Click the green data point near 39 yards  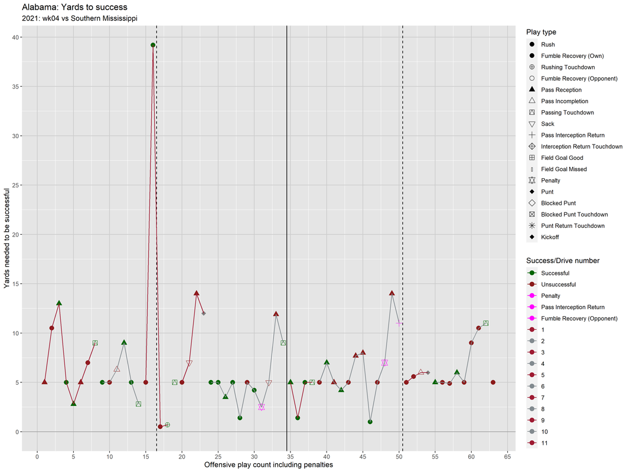coord(153,45)
